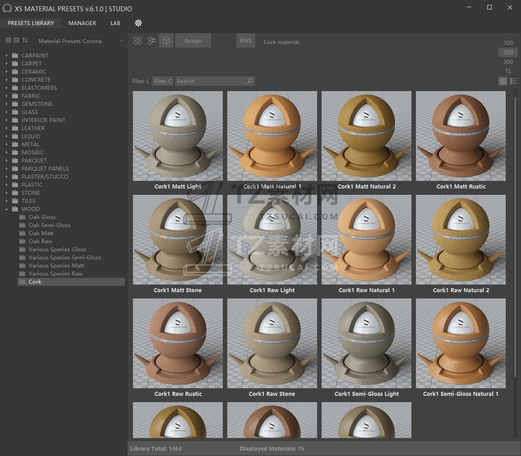Expand the CONCRETE folder arrow

point(6,80)
